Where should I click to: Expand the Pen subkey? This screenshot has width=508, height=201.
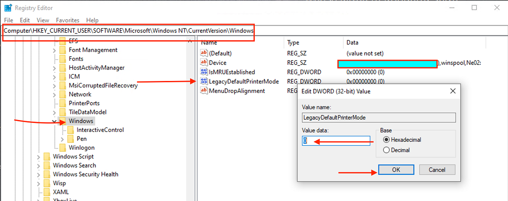point(62,139)
